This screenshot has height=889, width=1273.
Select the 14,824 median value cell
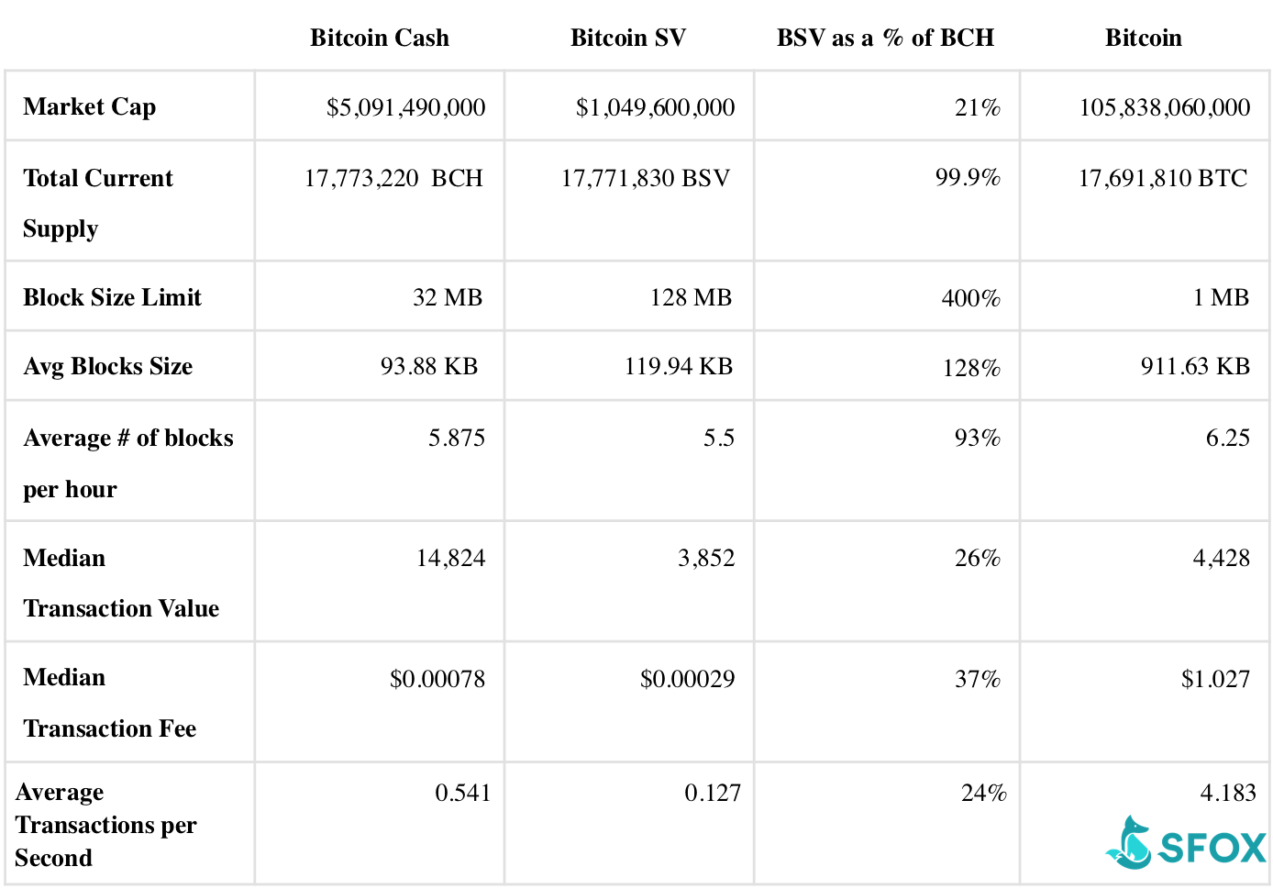(450, 558)
